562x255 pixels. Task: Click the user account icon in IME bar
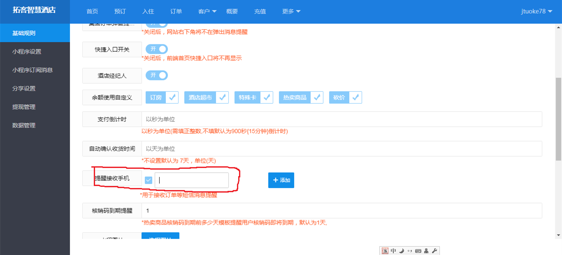click(x=426, y=251)
